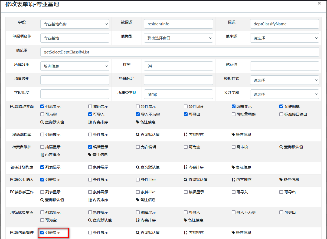The image size is (327, 239).
Task: Click 备注信息 tag icon in PC端管理界面 row
Action: (138, 122)
